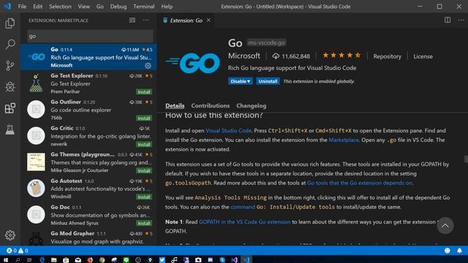Viewport: 468px width, 263px height.
Task: Install the Go Test Explorer extension
Action: 144,92
